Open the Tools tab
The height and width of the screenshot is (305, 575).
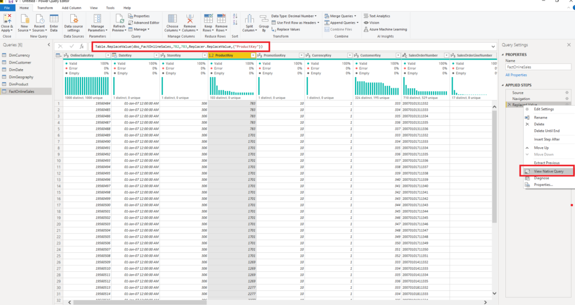click(x=110, y=8)
